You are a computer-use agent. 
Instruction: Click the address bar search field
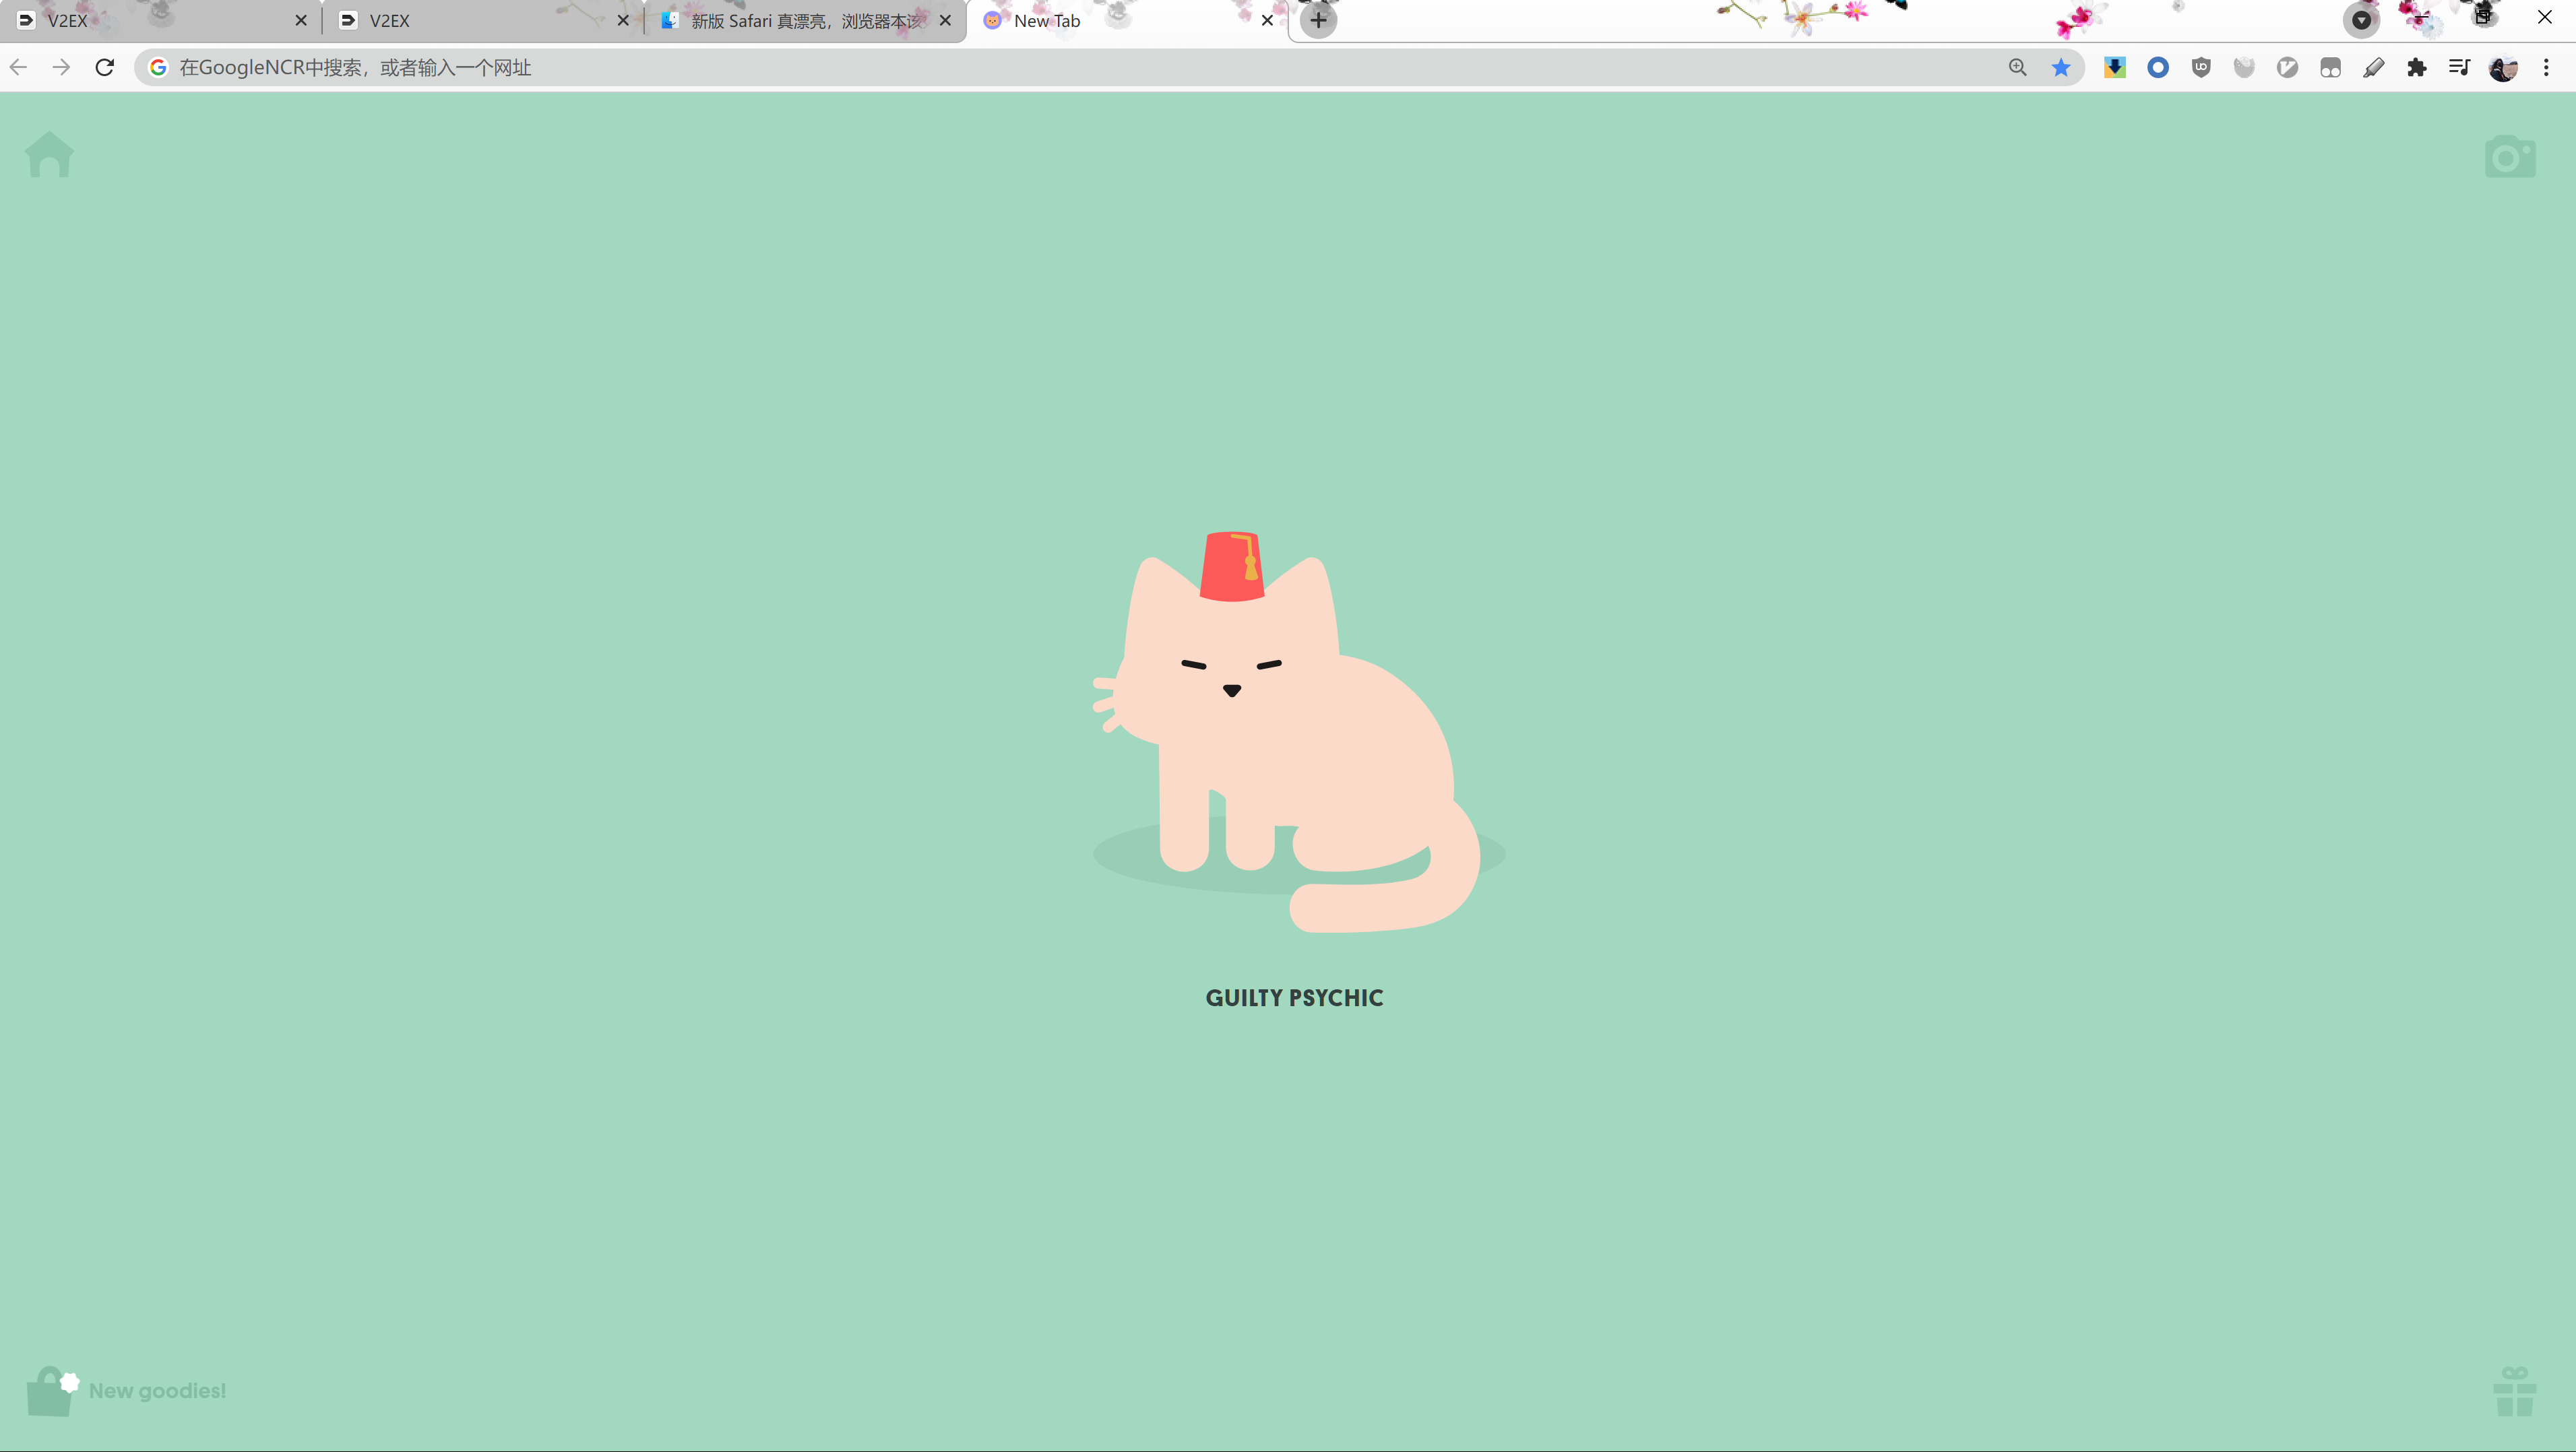point(1000,67)
